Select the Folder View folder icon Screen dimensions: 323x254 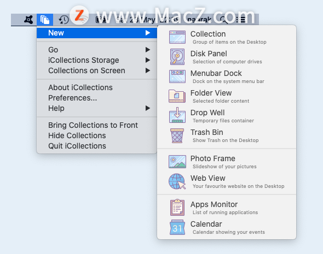tap(177, 96)
